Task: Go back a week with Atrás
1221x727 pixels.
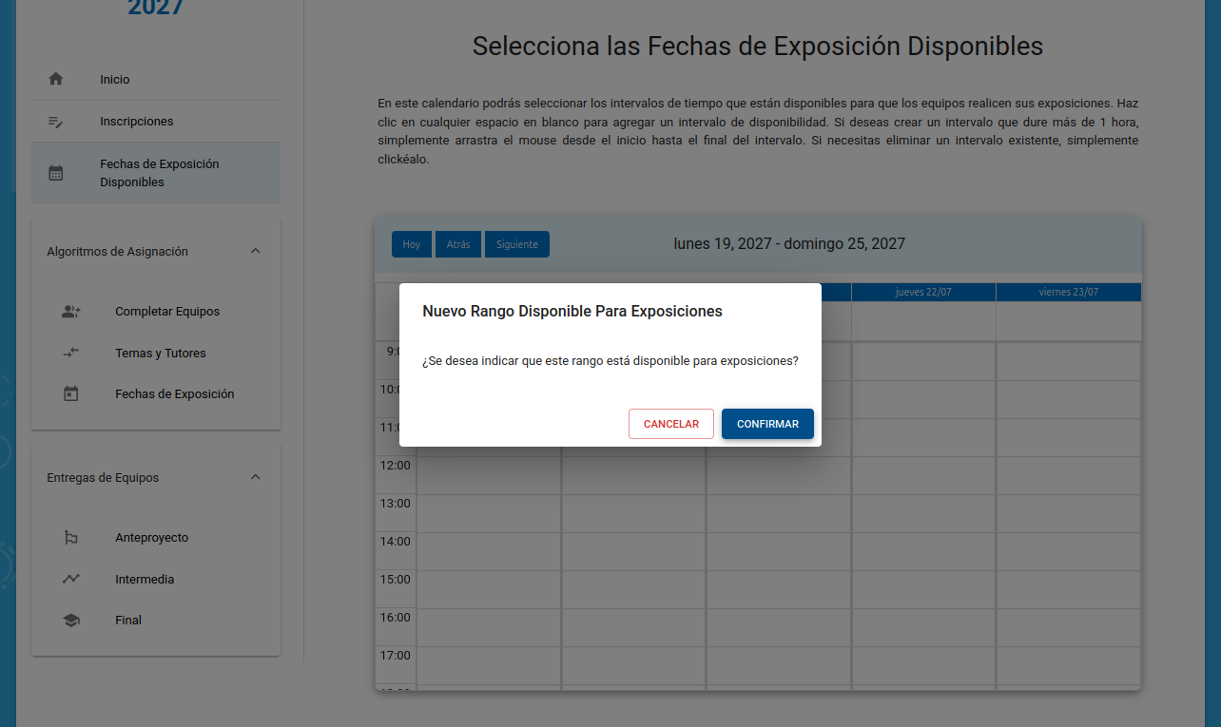Action: click(x=458, y=244)
